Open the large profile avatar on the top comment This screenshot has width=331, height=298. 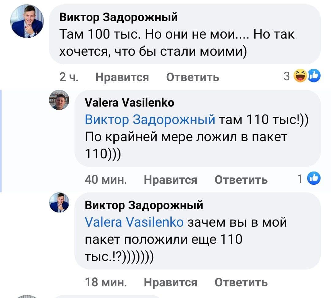(27, 21)
